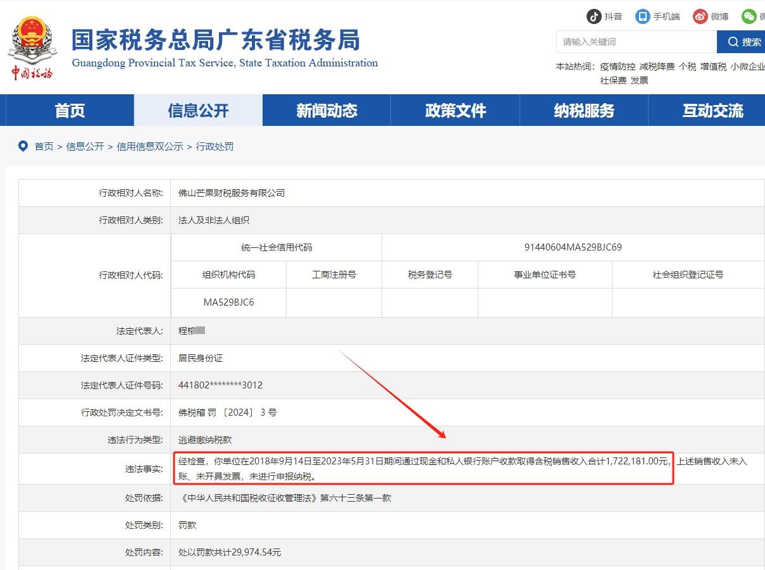Click the location pin icon before the breadcrumb
The height and width of the screenshot is (570, 765).
tap(23, 146)
